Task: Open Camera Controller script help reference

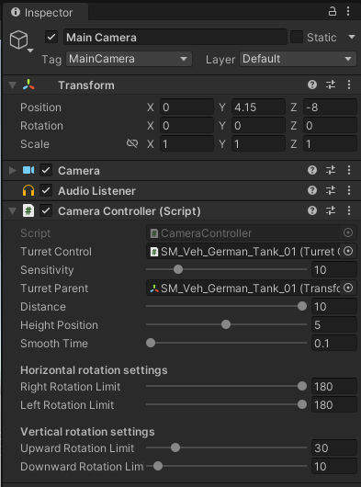Action: [312, 211]
